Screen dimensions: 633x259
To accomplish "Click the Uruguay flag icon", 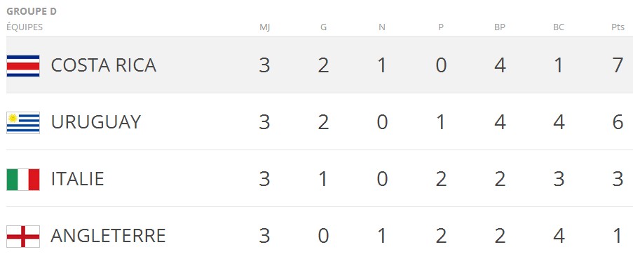I will 23,123.
